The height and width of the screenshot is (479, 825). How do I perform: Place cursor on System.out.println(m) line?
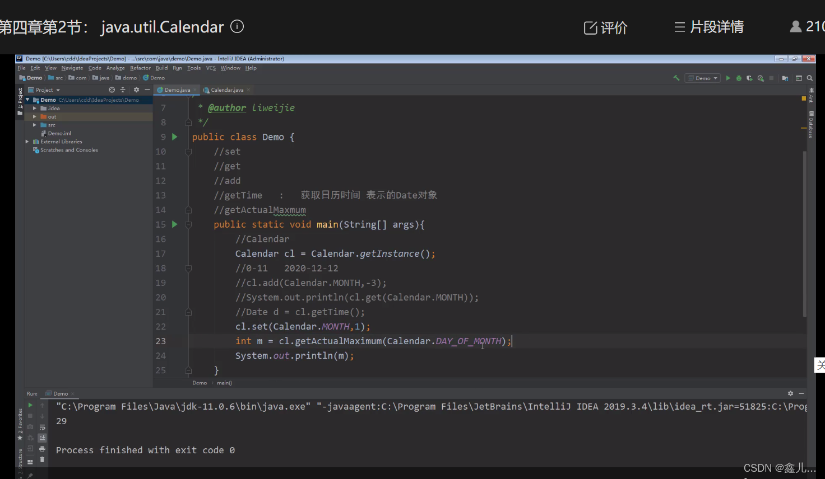(294, 356)
